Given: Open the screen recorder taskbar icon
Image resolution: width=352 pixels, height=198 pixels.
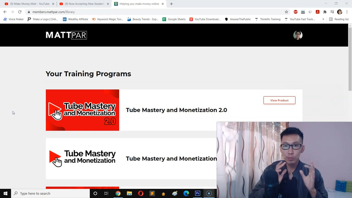Looking at the screenshot, I should [x=209, y=193].
